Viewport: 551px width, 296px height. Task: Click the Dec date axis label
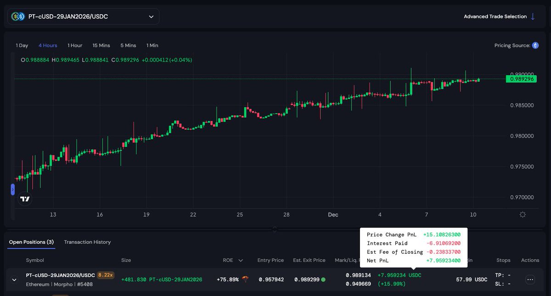click(333, 215)
